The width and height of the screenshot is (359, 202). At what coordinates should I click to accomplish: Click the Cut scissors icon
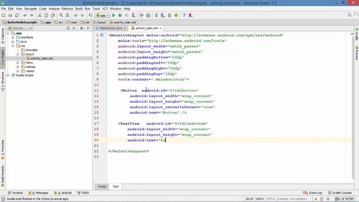pyautogui.click(x=40, y=15)
